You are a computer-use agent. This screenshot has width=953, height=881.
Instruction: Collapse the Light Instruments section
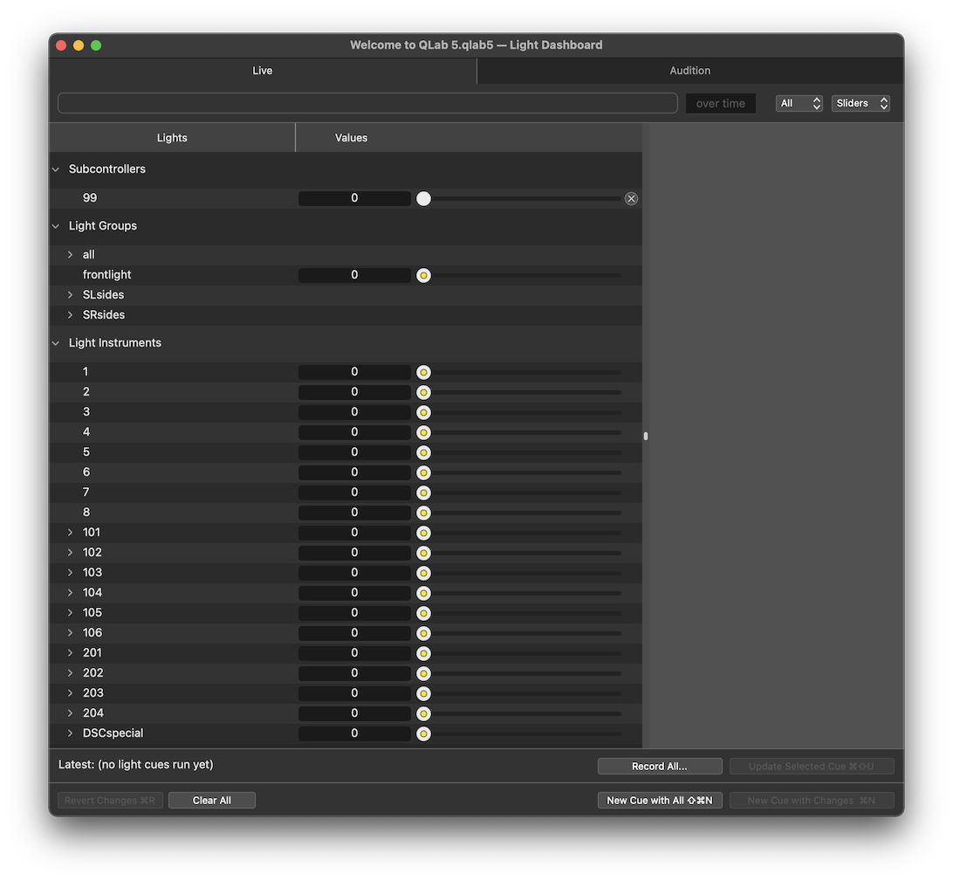[x=55, y=342]
